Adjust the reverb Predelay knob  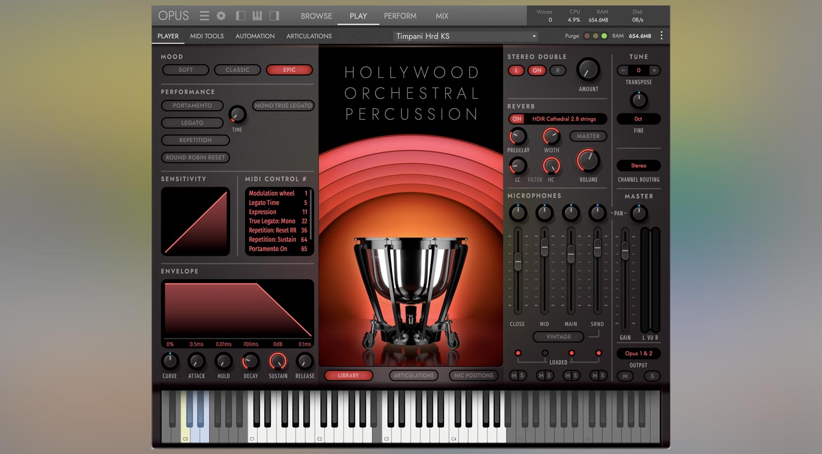pyautogui.click(x=517, y=136)
